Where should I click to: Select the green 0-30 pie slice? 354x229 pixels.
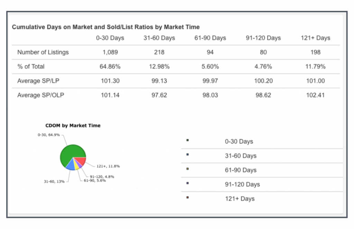click(x=70, y=153)
